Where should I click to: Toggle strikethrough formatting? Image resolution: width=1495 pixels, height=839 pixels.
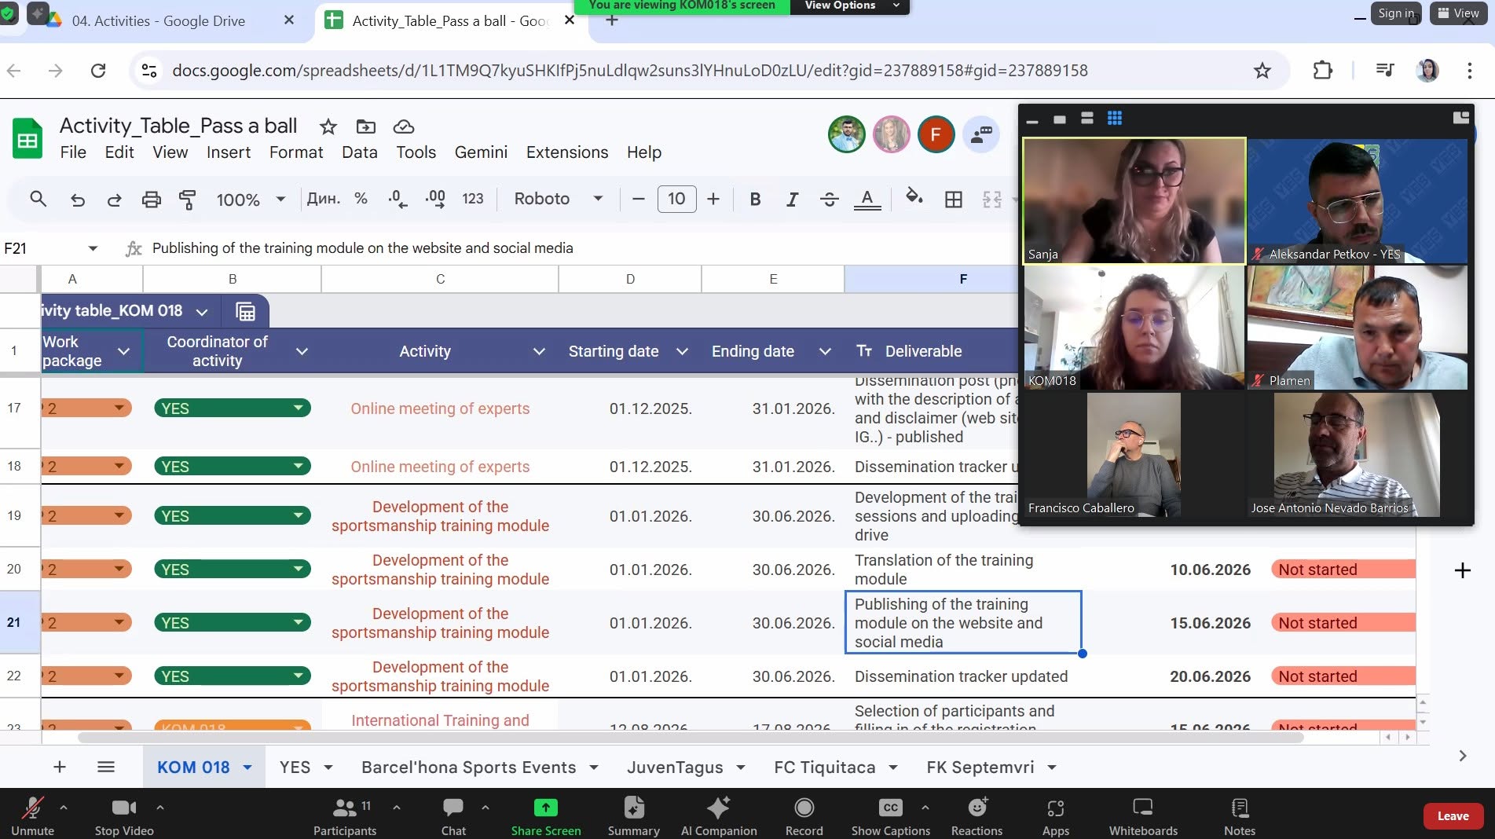coord(829,199)
